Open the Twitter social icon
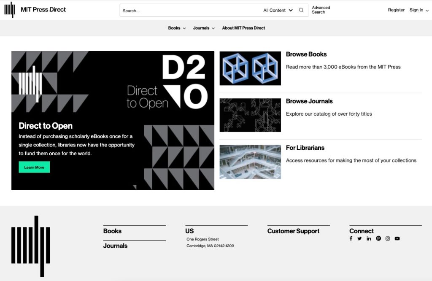 point(359,238)
